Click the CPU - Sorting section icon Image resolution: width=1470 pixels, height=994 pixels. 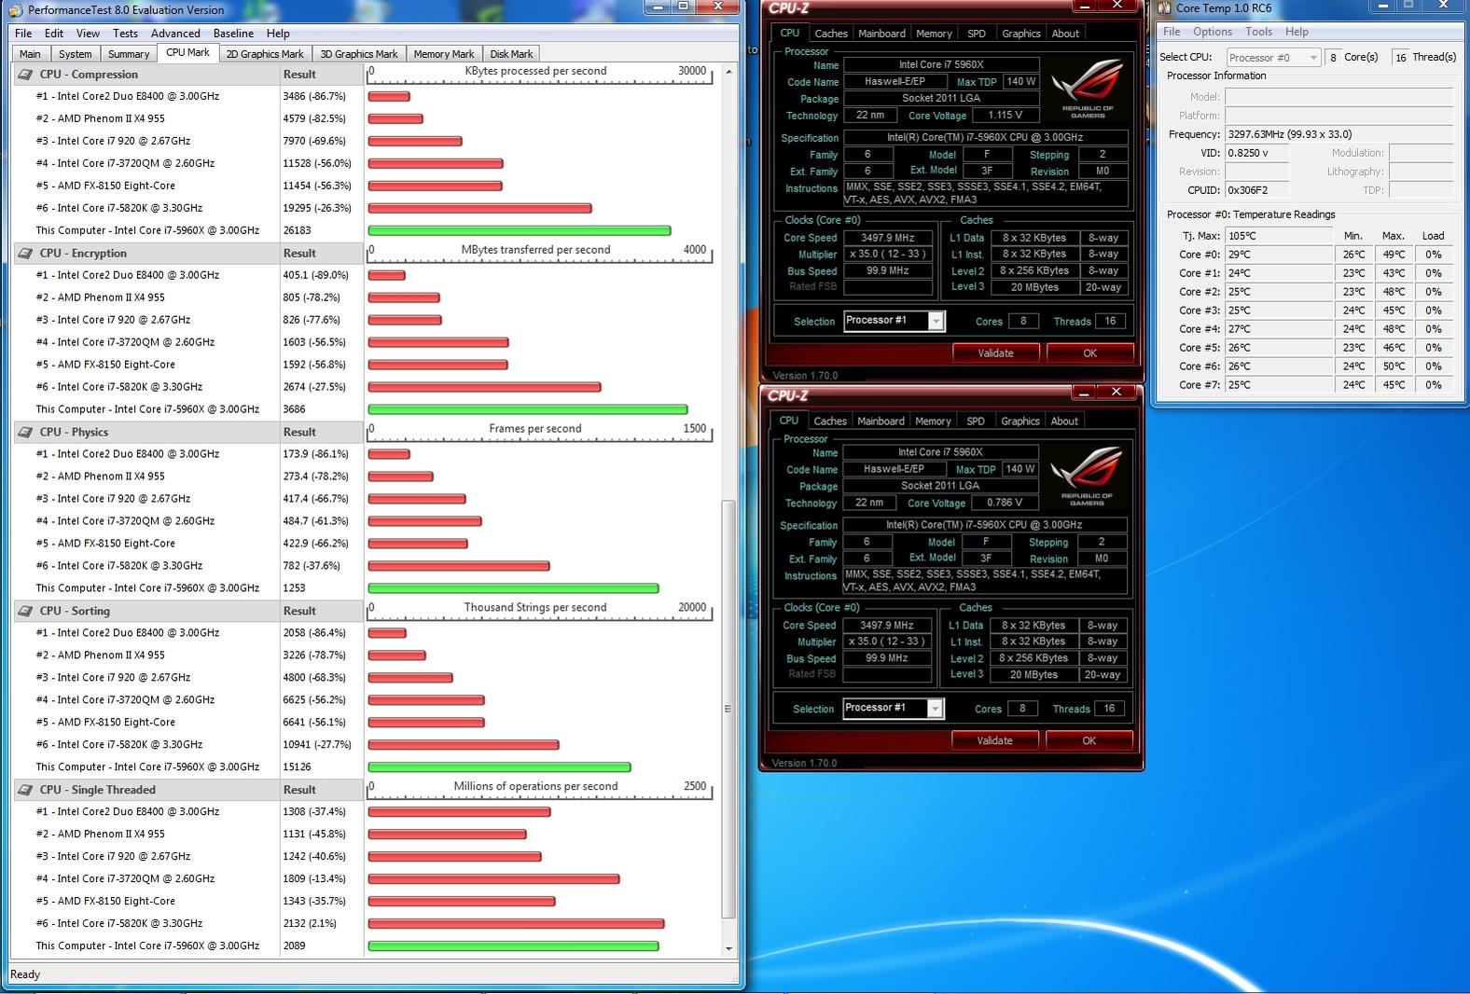tap(24, 612)
